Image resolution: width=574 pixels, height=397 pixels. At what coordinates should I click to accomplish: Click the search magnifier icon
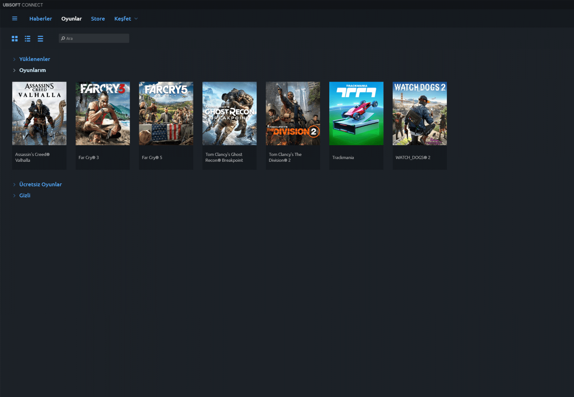[63, 38]
